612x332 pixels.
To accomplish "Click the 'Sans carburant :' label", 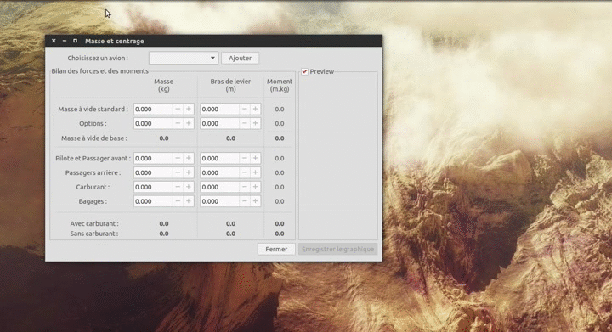I will click(x=94, y=234).
